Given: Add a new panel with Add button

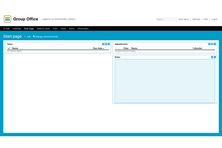Looking at the screenshot, I should point(27,37).
